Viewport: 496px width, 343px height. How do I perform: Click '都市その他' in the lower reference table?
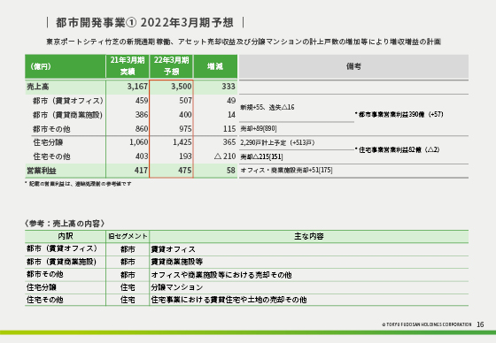pyautogui.click(x=45, y=274)
